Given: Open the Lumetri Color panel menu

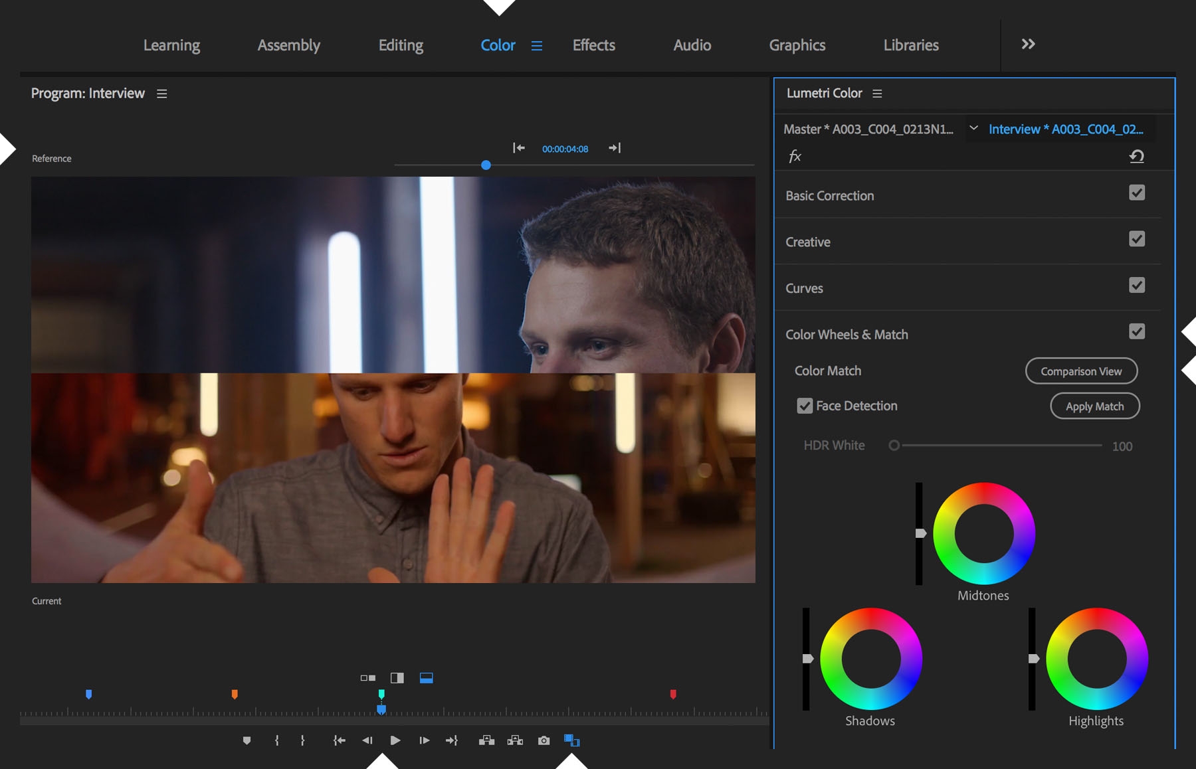Looking at the screenshot, I should click(x=877, y=94).
